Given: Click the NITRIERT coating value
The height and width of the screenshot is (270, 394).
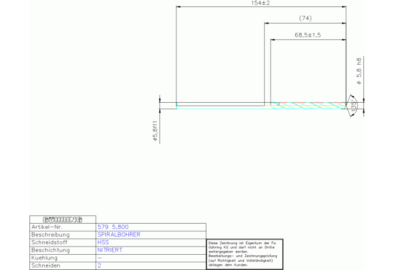Looking at the screenshot, I should pos(109,250).
